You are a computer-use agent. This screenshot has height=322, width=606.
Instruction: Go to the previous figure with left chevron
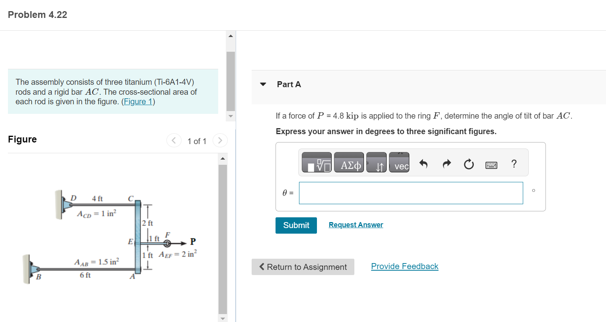(174, 140)
